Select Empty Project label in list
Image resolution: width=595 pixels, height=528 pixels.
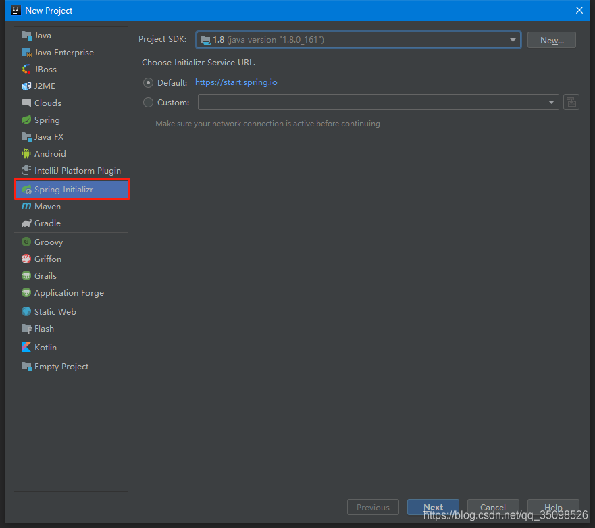click(61, 367)
